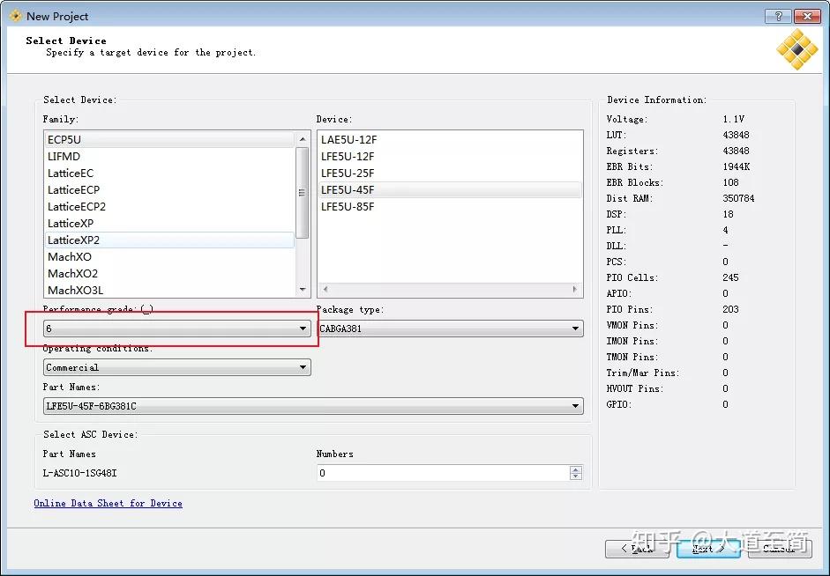
Task: Select MachXO family
Action: tap(169, 257)
